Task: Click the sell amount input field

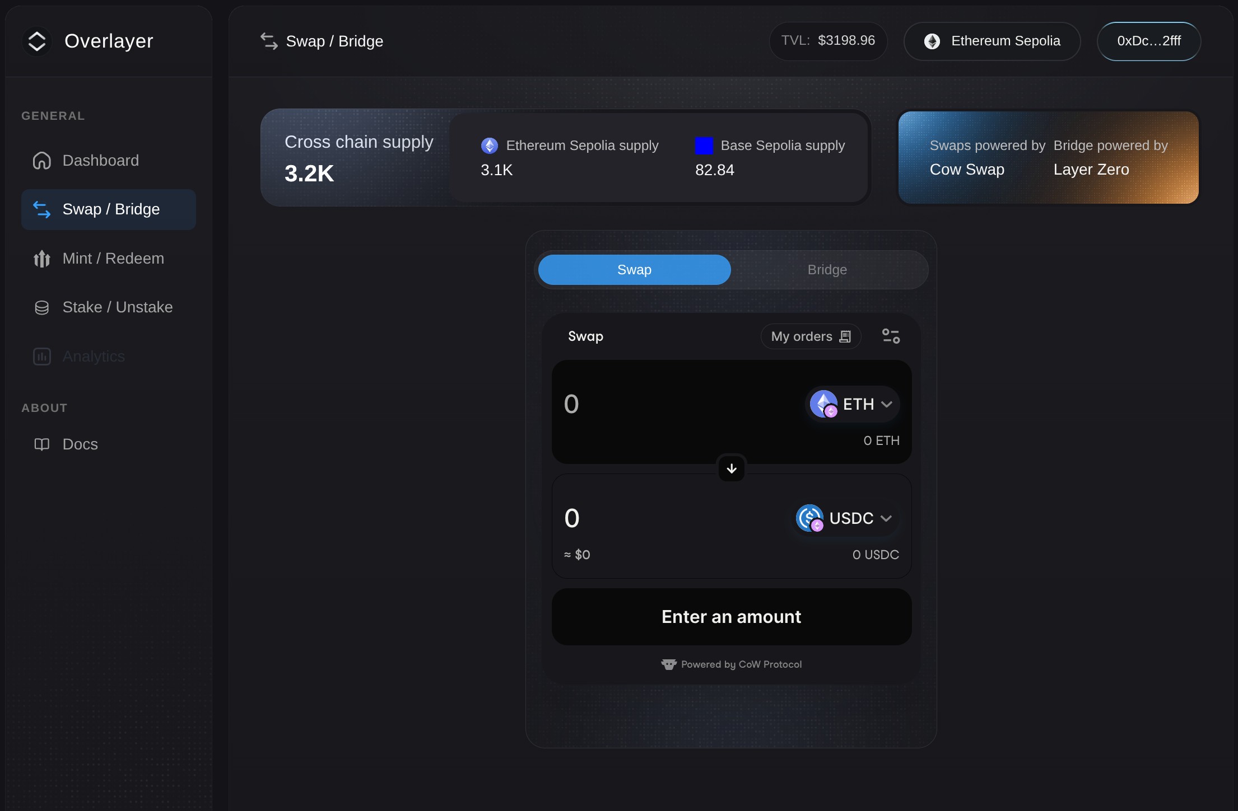Action: click(679, 404)
